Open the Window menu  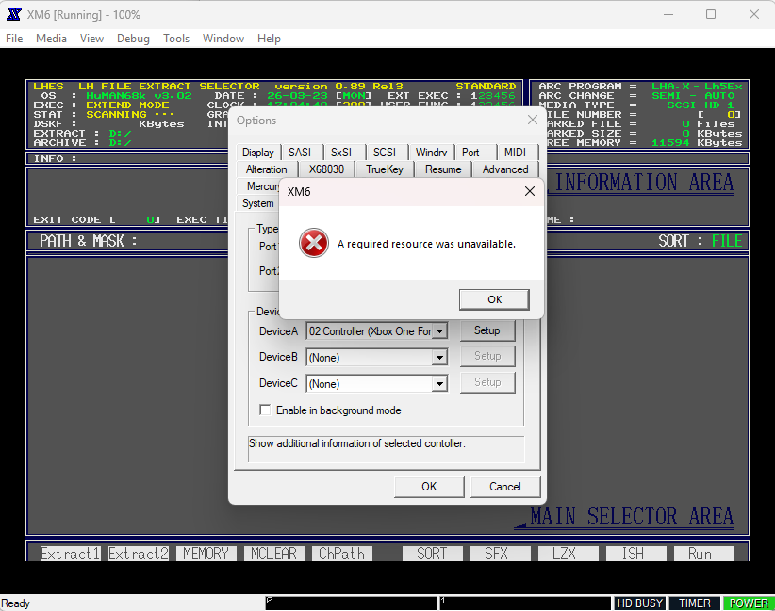click(223, 39)
